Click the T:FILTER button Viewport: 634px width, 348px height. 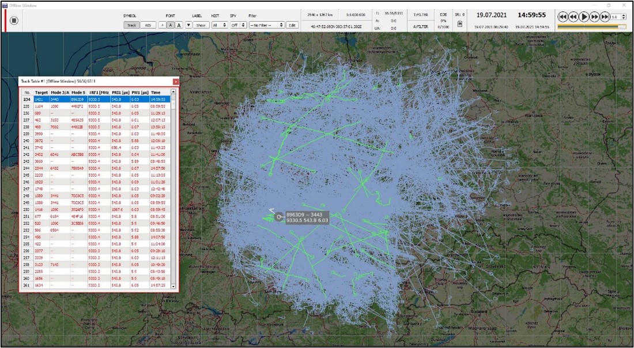(x=421, y=15)
